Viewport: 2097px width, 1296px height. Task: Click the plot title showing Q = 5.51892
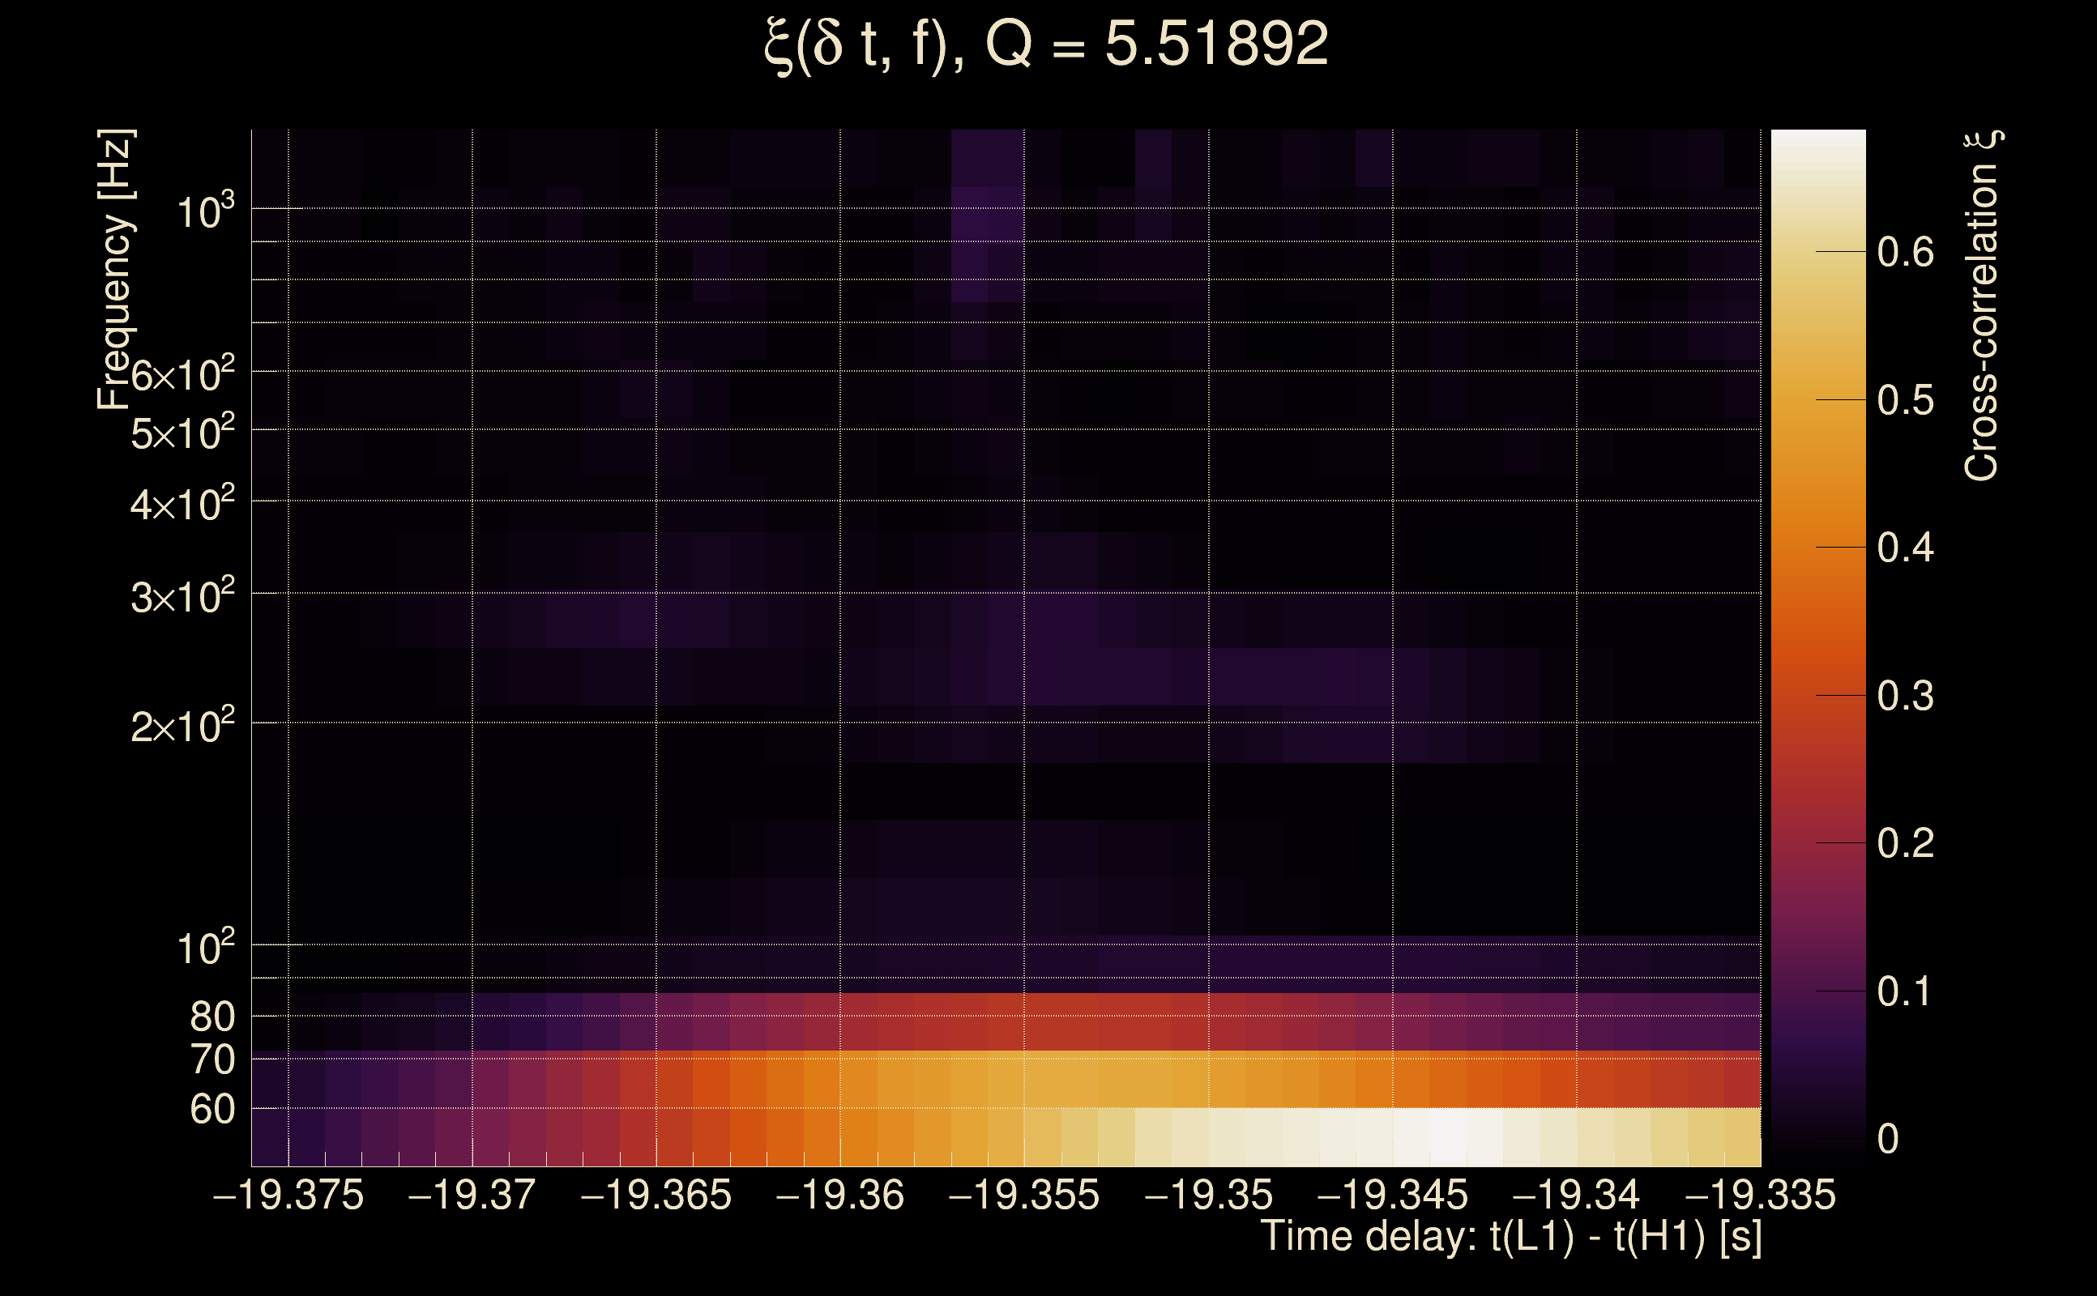(x=1046, y=45)
